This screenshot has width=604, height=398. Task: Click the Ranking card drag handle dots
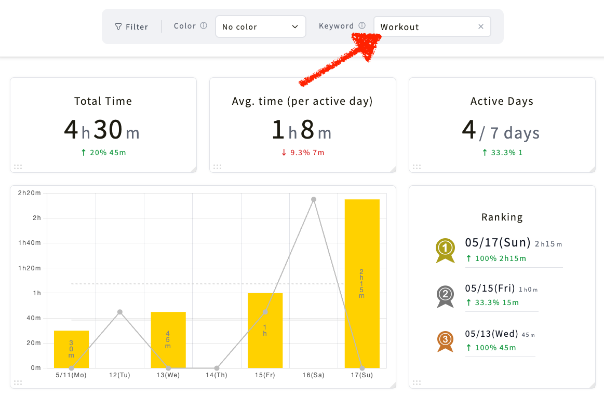click(417, 382)
